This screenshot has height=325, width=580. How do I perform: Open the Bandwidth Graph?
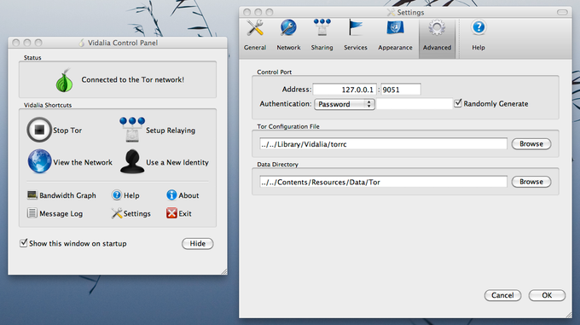tap(61, 195)
